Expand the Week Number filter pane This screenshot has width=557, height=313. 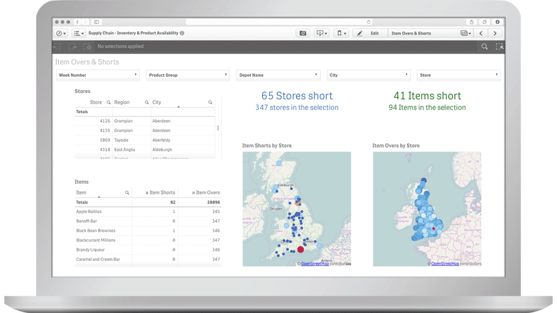(x=136, y=75)
